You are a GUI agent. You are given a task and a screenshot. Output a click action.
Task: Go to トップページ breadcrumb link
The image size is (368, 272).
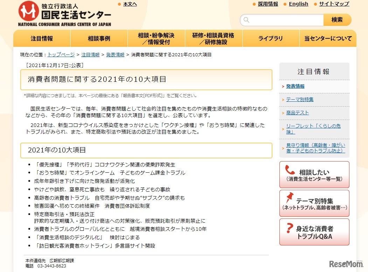click(61, 55)
